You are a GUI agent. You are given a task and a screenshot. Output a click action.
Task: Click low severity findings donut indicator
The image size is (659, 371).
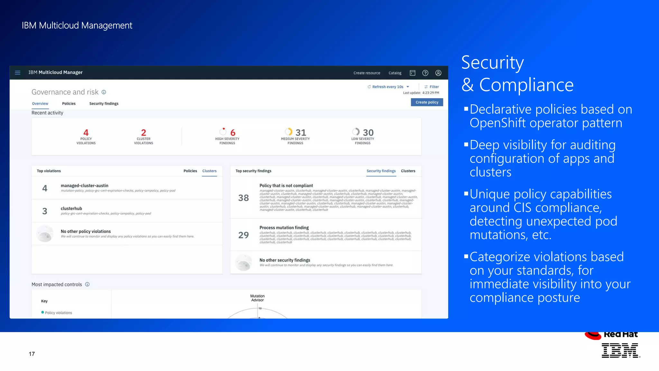(x=356, y=131)
